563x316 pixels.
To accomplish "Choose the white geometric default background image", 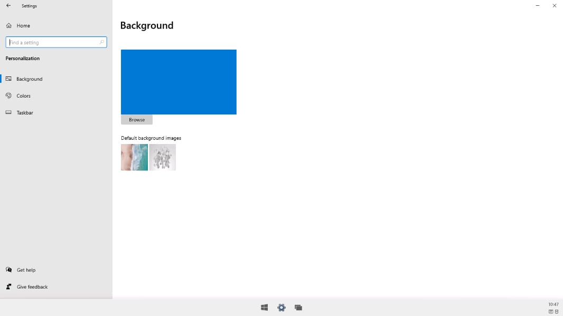I will point(163,157).
